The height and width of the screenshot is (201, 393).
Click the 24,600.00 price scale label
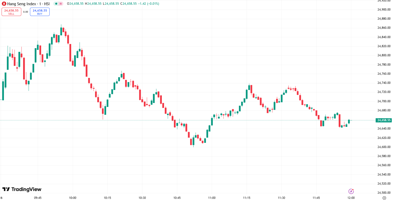click(384, 147)
